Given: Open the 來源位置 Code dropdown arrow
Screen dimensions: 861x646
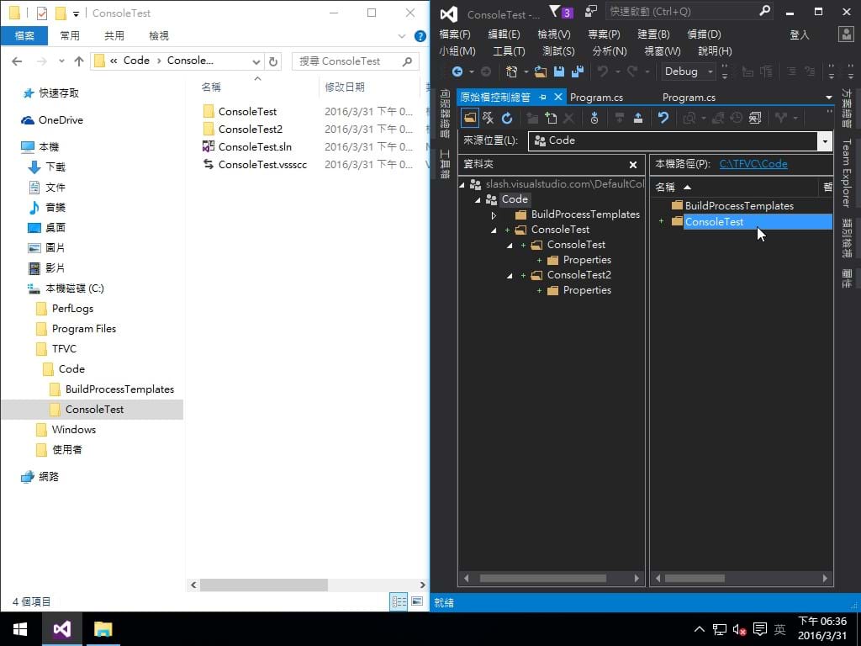Looking at the screenshot, I should click(825, 141).
